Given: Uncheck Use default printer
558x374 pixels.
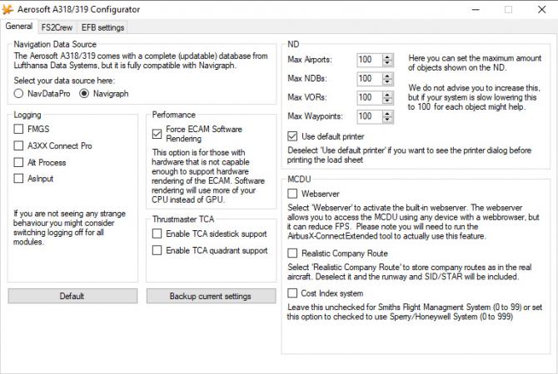Looking at the screenshot, I should point(292,136).
